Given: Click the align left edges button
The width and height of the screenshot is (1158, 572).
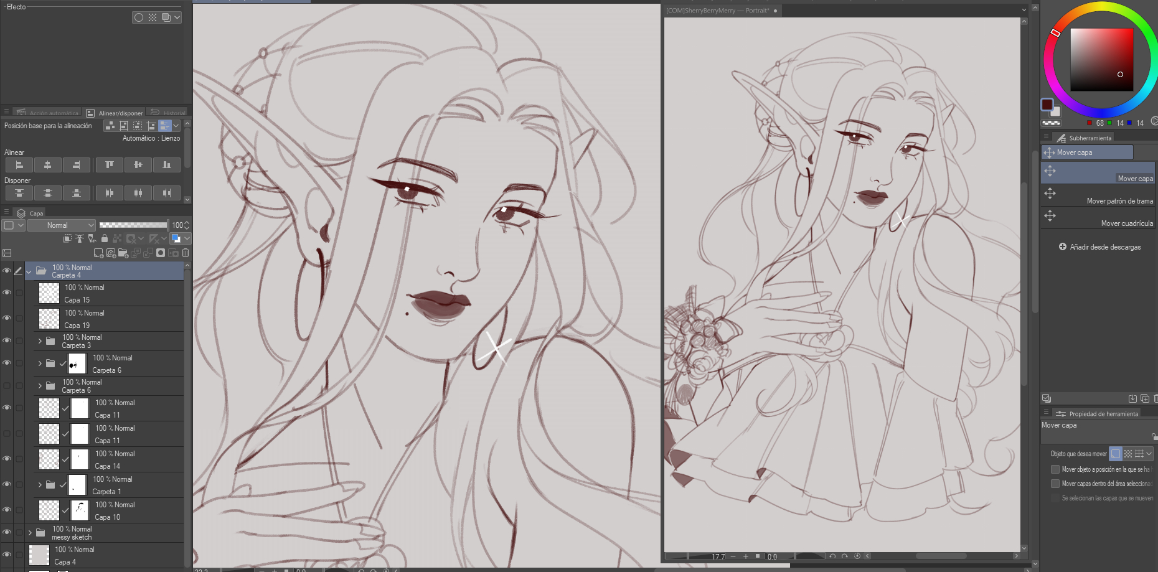Looking at the screenshot, I should pyautogui.click(x=19, y=165).
